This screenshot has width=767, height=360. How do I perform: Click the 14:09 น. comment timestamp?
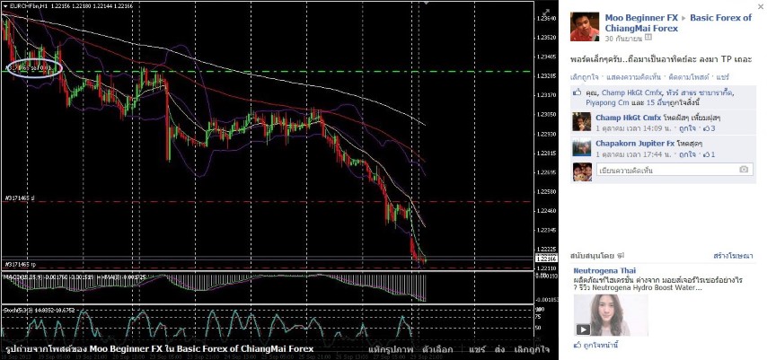pyautogui.click(x=632, y=128)
